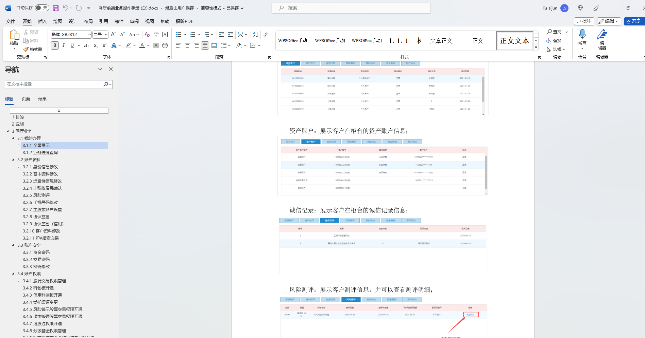Viewport: 645px width, 338px height.
Task: Click the character border icon
Action: tap(165, 35)
